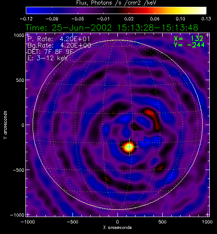
Task: Click the Bg.Rate 4.20E+00 label
Action: click(59, 45)
